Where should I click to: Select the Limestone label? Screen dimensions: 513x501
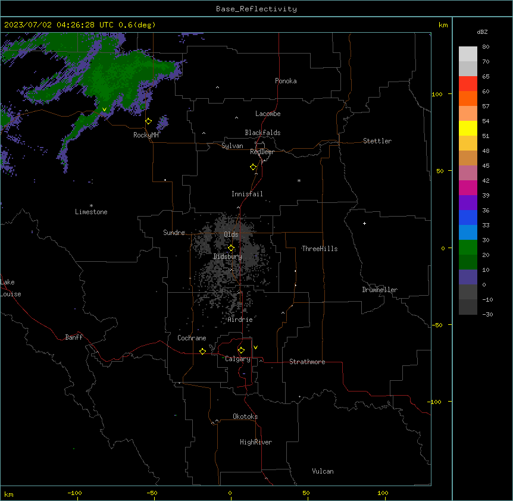[x=91, y=212]
